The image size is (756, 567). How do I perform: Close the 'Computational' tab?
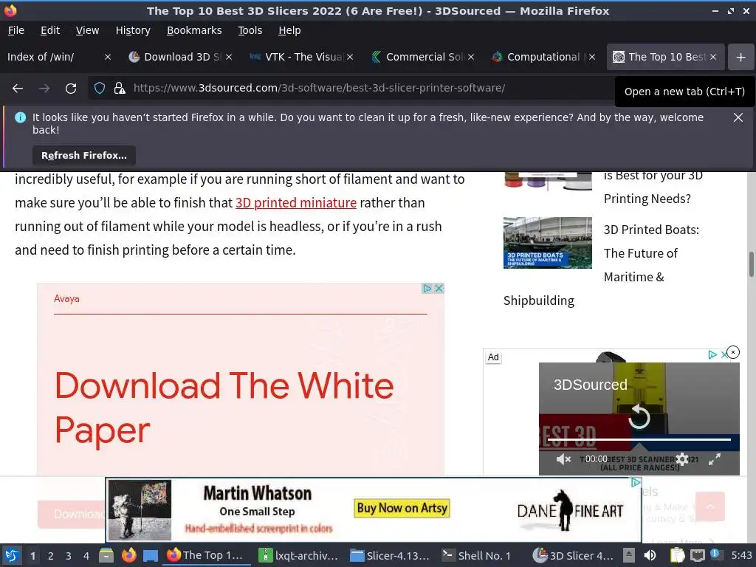(x=592, y=57)
